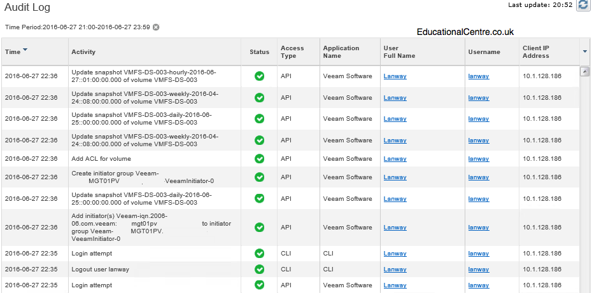Select Login attempt activity in the CLI row
The width and height of the screenshot is (592, 293).
coord(92,254)
